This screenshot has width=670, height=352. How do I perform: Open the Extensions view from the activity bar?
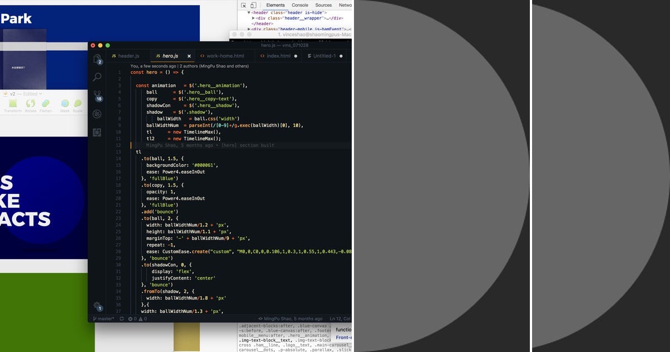[x=97, y=132]
